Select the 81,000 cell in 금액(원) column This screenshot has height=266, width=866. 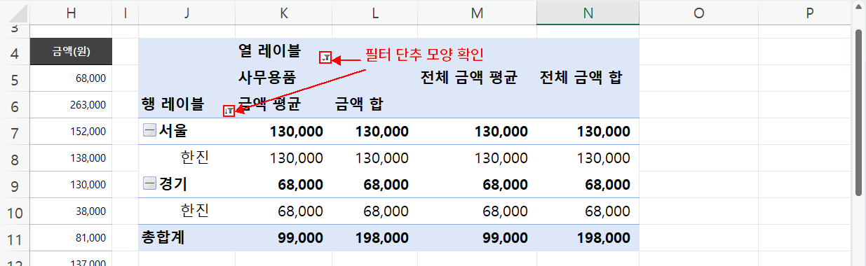(x=71, y=238)
